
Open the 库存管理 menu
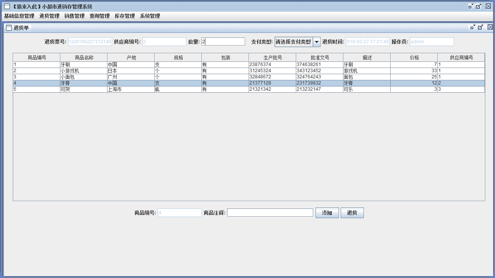click(x=125, y=16)
